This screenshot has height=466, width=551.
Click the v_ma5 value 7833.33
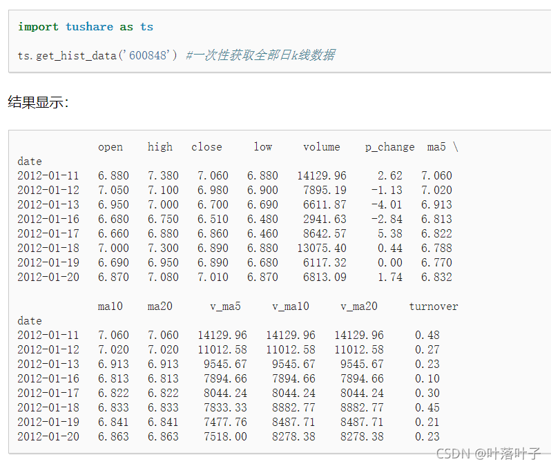click(x=225, y=407)
